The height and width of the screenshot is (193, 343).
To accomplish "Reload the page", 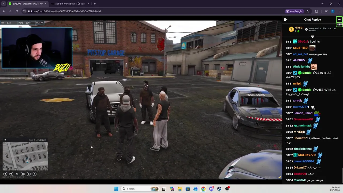I will pyautogui.click(x=17, y=11).
